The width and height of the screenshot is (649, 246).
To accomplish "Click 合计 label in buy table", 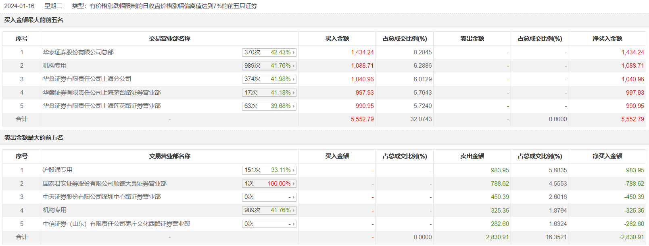I will coord(22,119).
